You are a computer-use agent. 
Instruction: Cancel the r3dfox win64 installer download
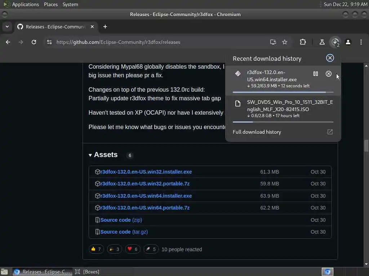click(x=329, y=74)
